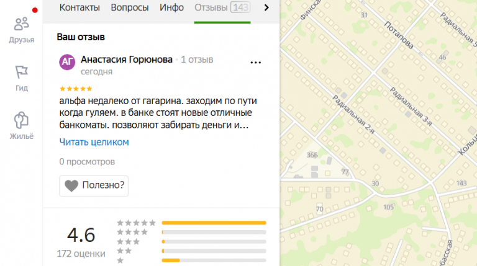Click Радиальная 2-я street label on map
The image size is (477, 266).
pyautogui.click(x=353, y=115)
